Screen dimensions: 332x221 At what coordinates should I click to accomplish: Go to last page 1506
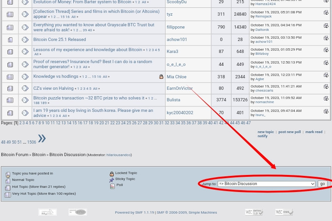coord(31,142)
